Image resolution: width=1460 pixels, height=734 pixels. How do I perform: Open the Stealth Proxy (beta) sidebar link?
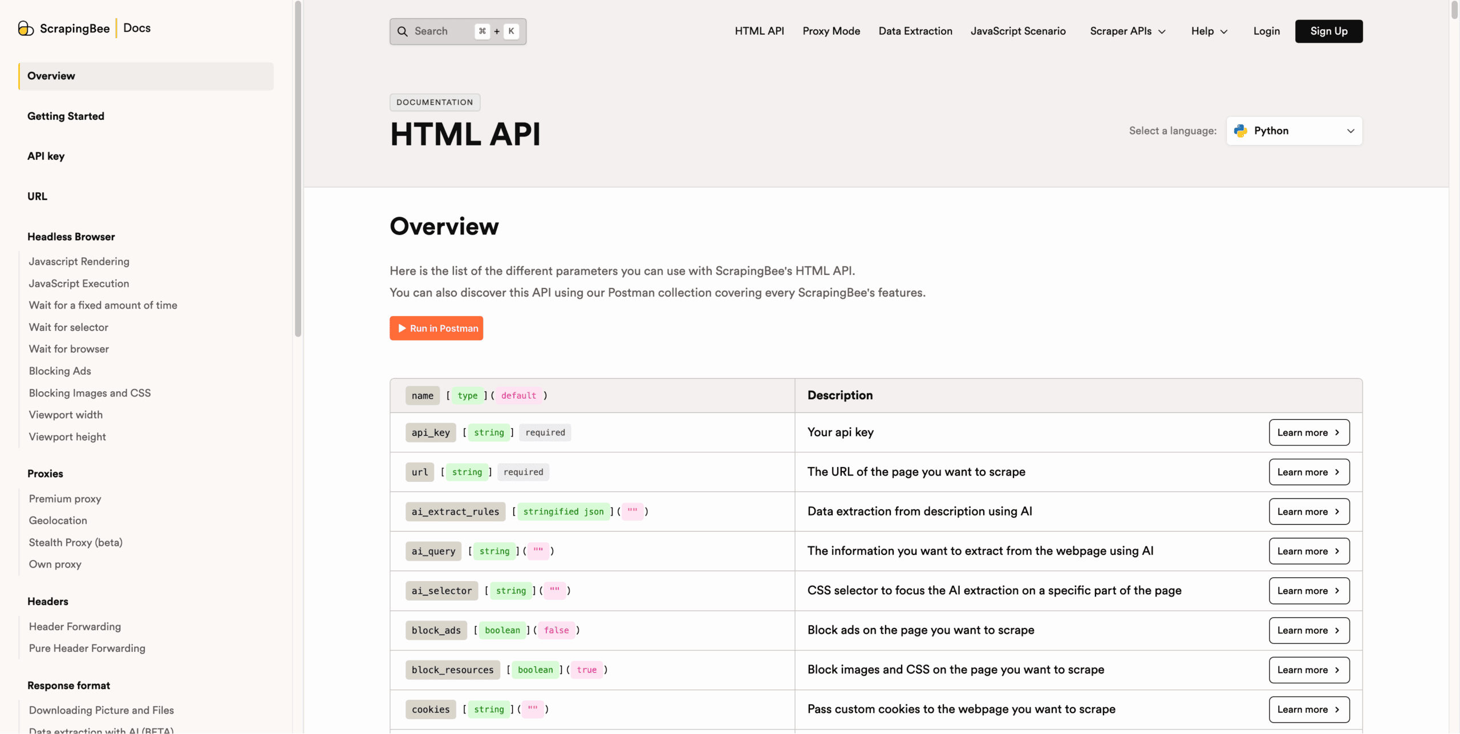click(76, 543)
